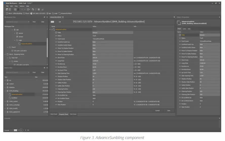This screenshot has width=225, height=141.
Task: Click the settings gear icon in Device Kits header
Action: pyautogui.click(x=44, y=68)
